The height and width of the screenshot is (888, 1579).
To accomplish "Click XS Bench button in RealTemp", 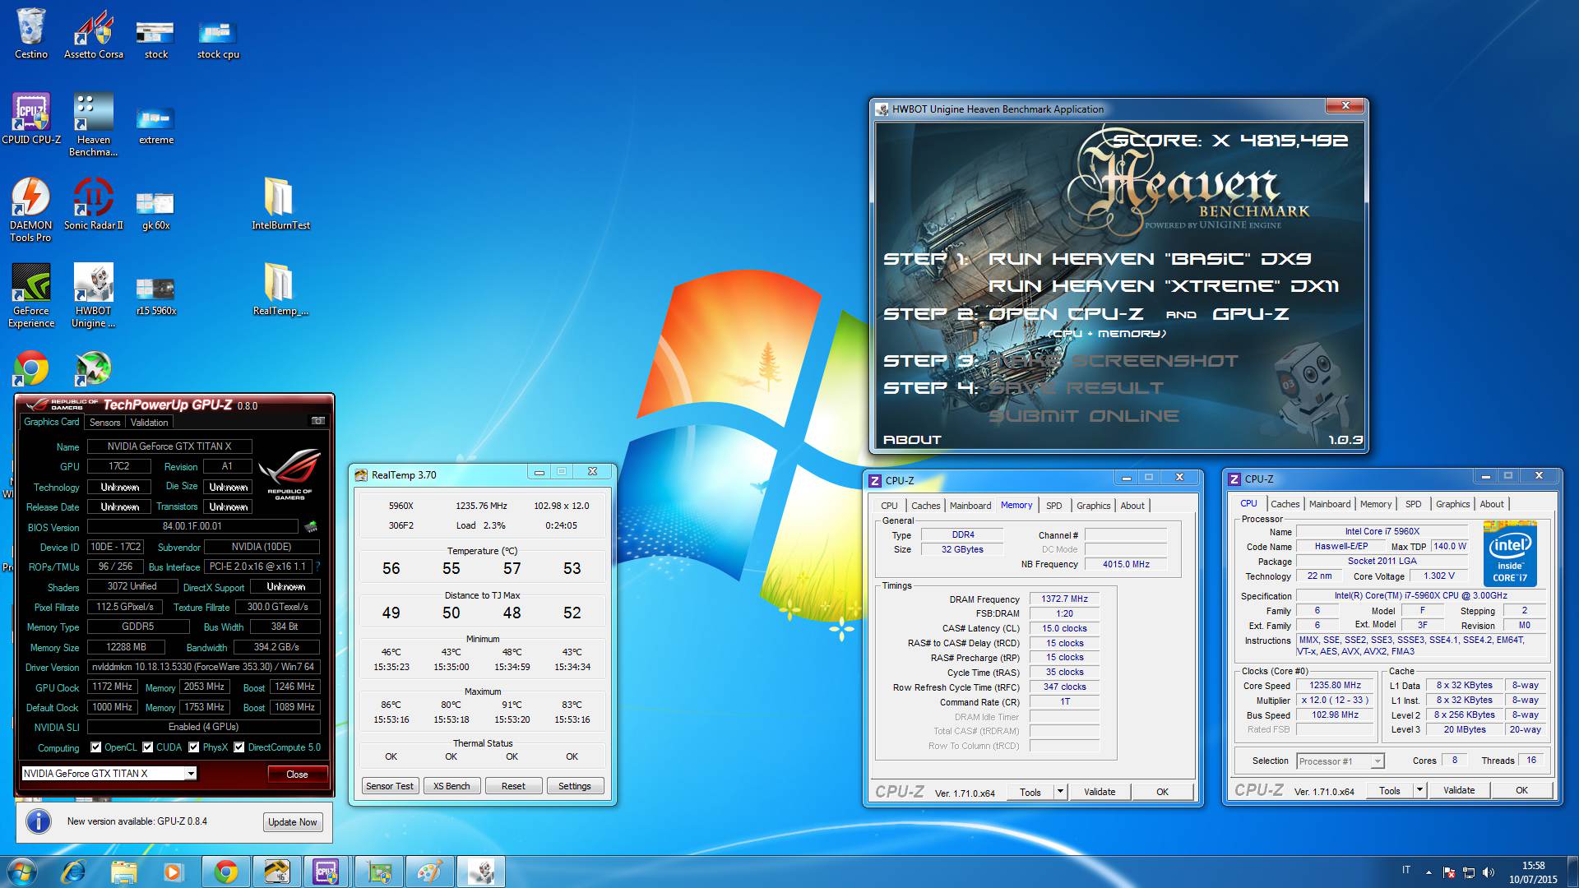I will click(x=451, y=786).
